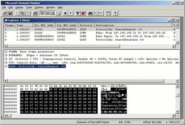This screenshot has width=185, height=125.
Task: Select frame 1 LDAP SearchRequest row
Action: [x=90, y=29]
